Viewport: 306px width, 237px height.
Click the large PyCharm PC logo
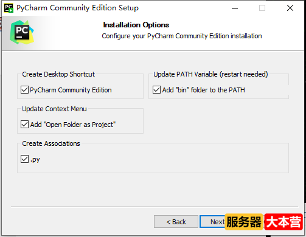(22, 32)
